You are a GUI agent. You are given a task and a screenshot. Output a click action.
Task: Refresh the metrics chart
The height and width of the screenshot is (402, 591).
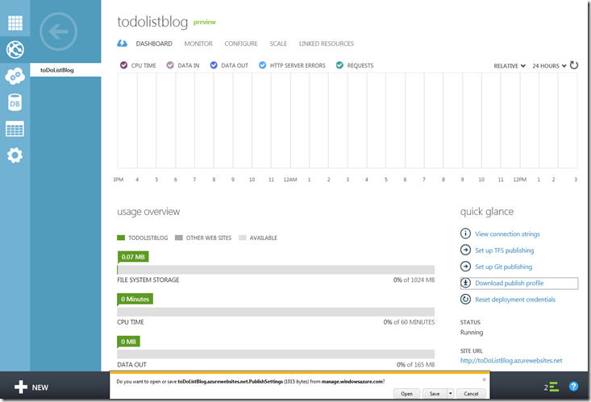[573, 65]
